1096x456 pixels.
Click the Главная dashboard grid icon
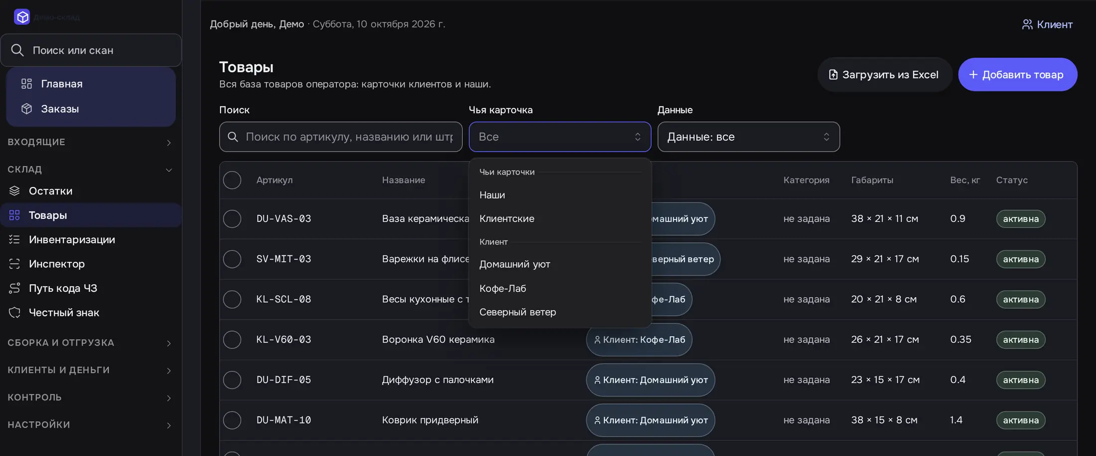(26, 84)
